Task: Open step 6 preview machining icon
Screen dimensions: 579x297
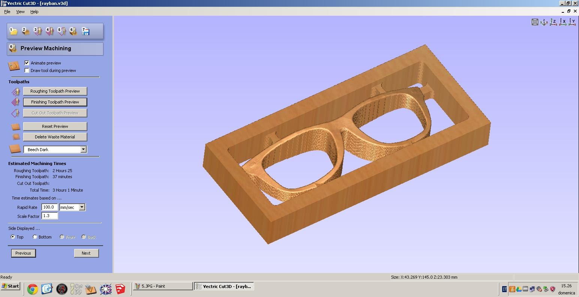Action: (x=73, y=31)
